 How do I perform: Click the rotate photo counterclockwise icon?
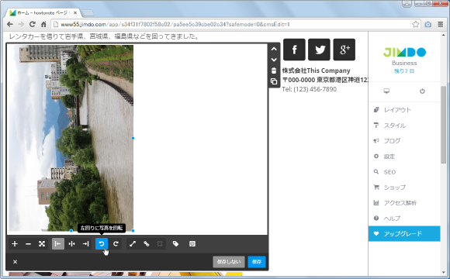tap(102, 243)
